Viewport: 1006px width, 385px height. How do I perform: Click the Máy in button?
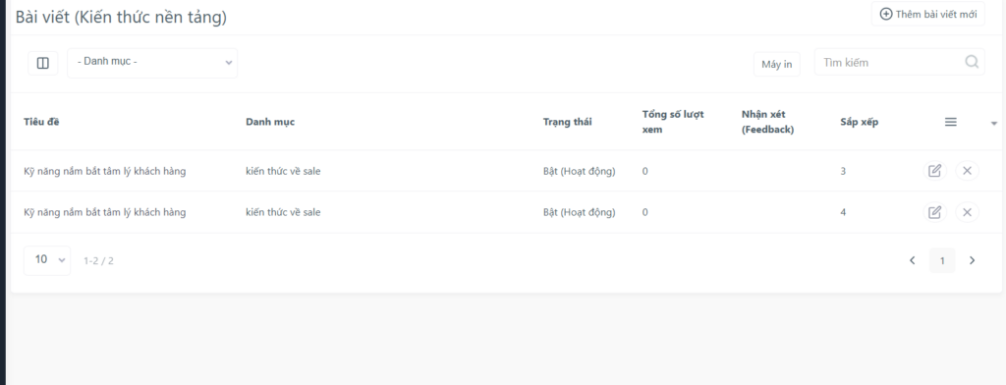tap(777, 64)
